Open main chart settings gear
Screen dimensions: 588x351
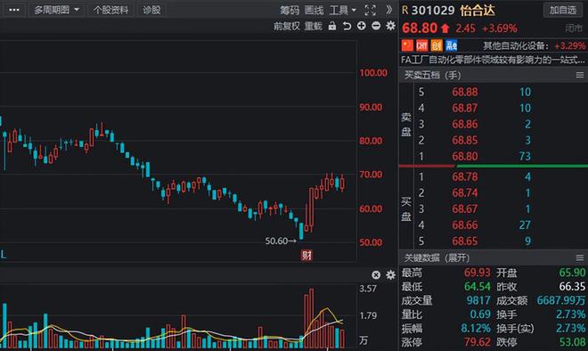click(x=391, y=26)
